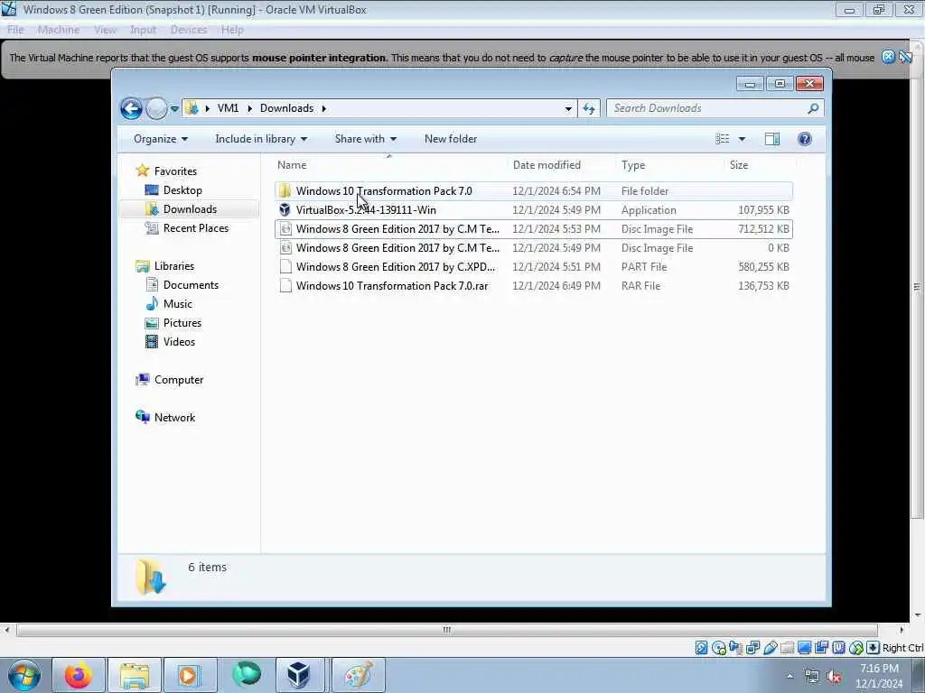Select the Windows 8 Green Edition PART file
This screenshot has width=925, height=693.
click(533, 267)
